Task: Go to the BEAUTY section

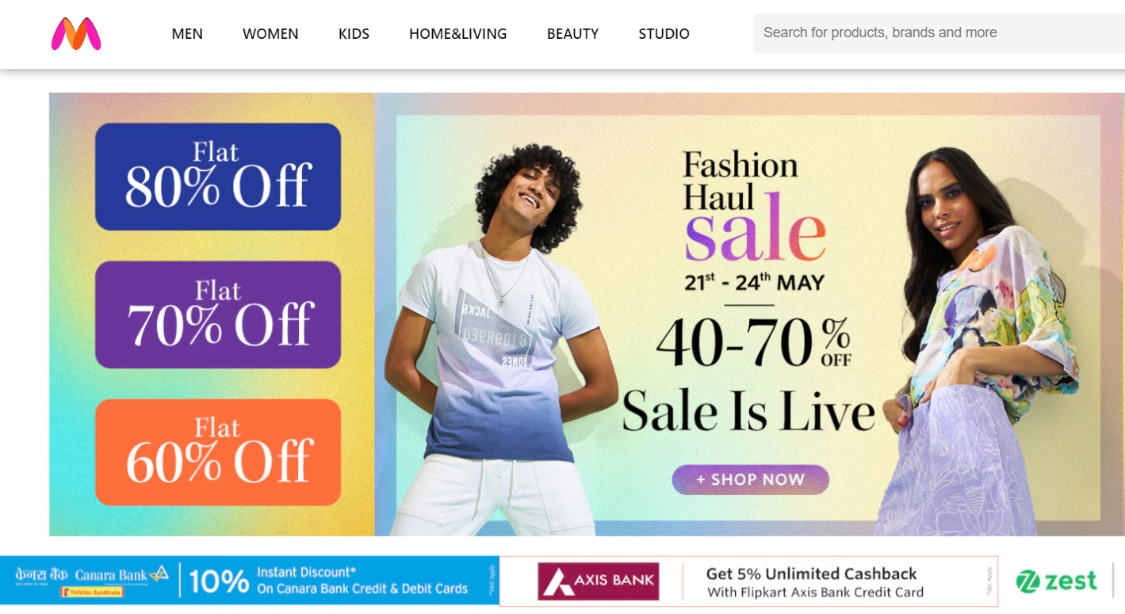Action: click(572, 33)
